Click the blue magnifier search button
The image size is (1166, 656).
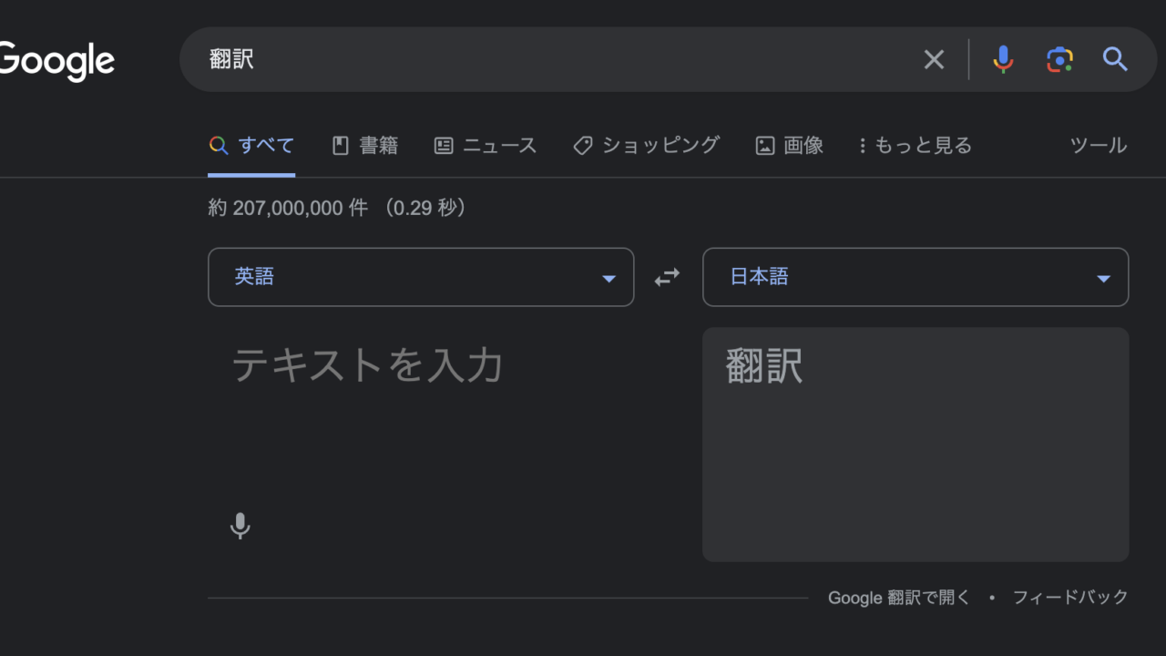click(1115, 60)
